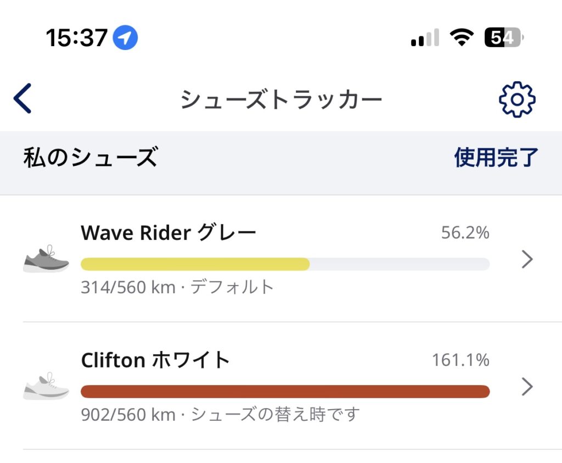Viewport: 562px width, 463px height.
Task: Tap the gray Wave Rider shoe icon
Action: (46, 259)
